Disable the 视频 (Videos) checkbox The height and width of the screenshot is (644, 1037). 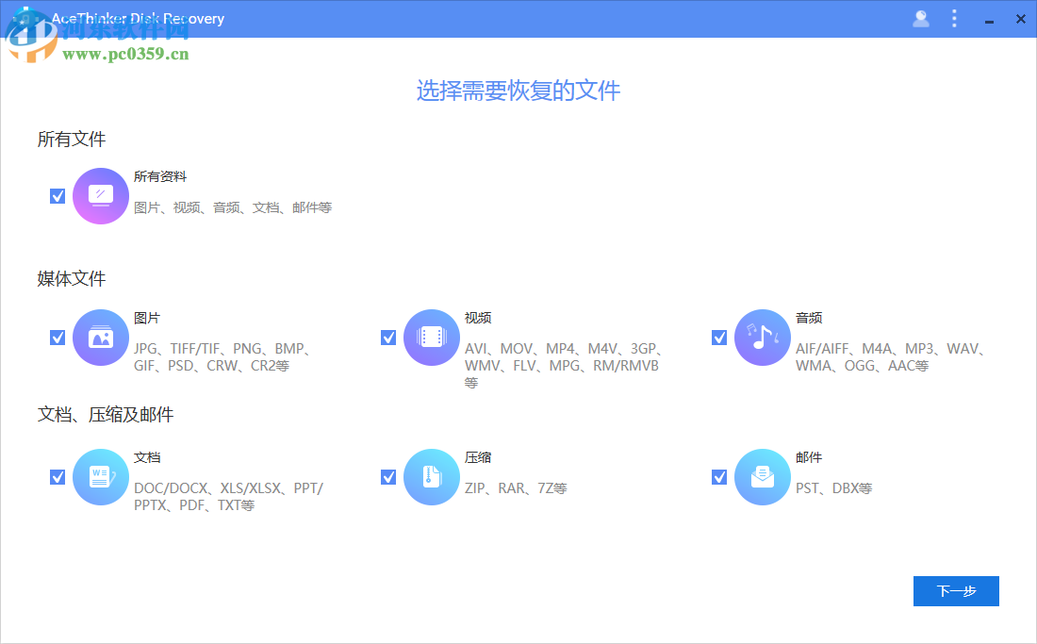click(388, 337)
